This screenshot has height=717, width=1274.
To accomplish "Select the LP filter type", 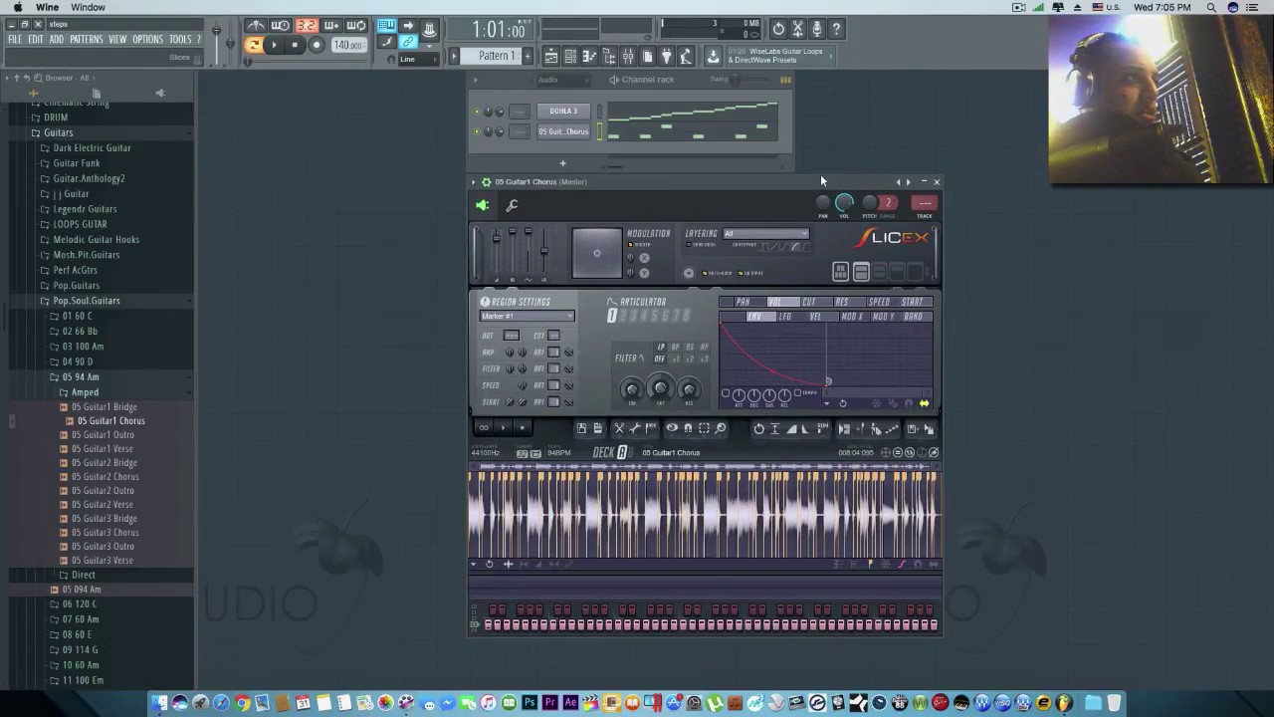I will pos(661,347).
